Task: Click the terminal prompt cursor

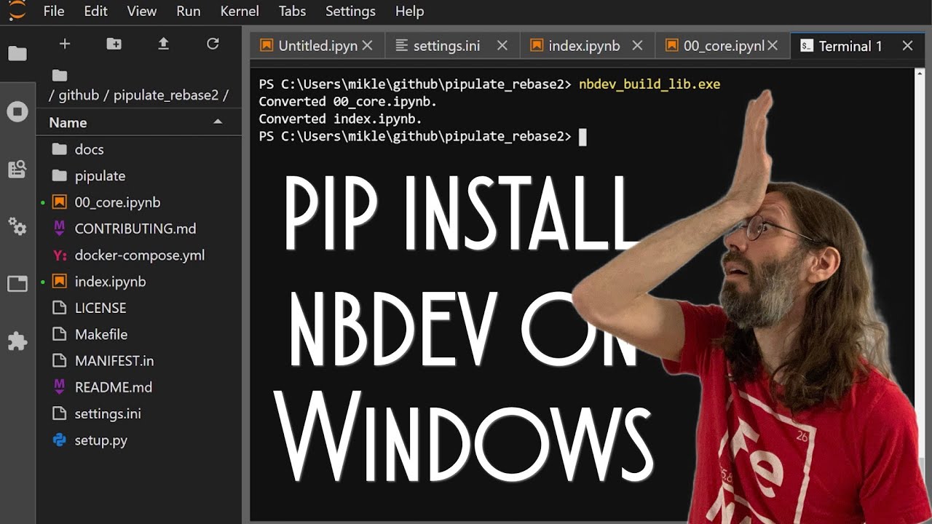Action: [582, 137]
